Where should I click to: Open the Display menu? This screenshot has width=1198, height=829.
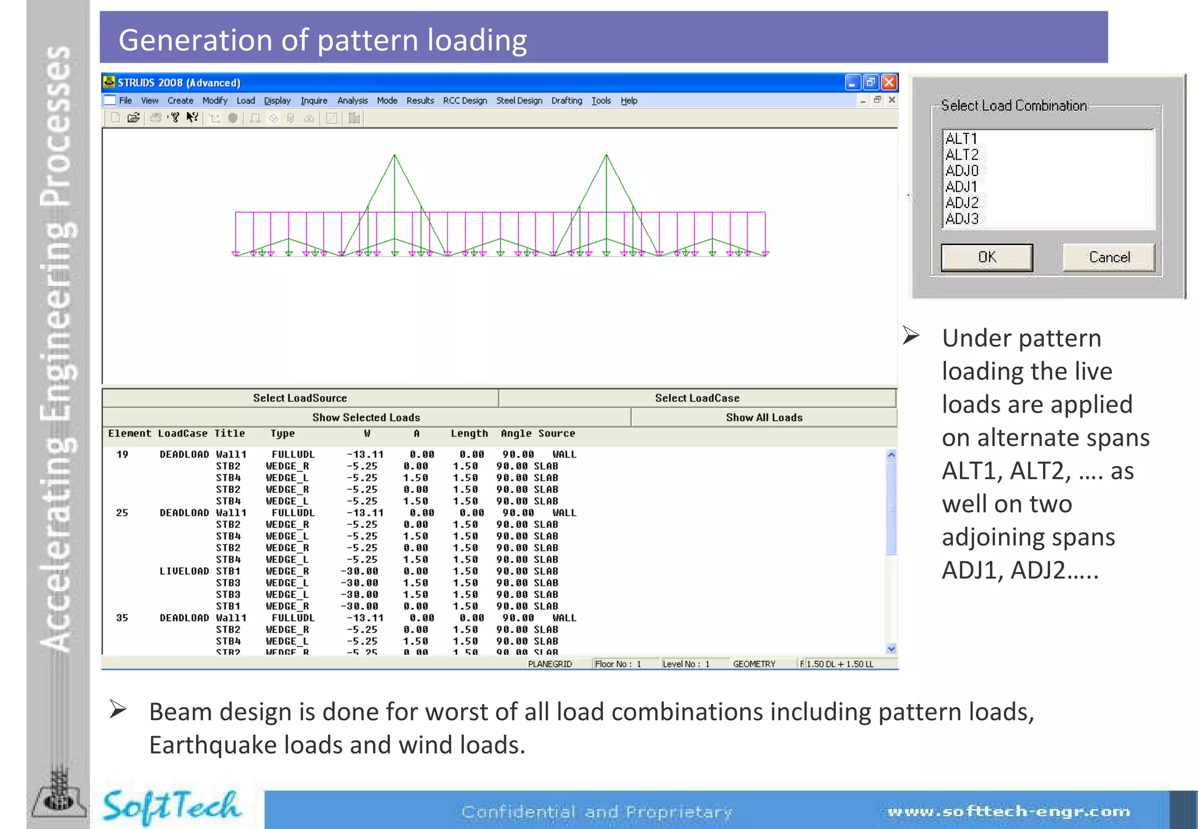point(277,101)
